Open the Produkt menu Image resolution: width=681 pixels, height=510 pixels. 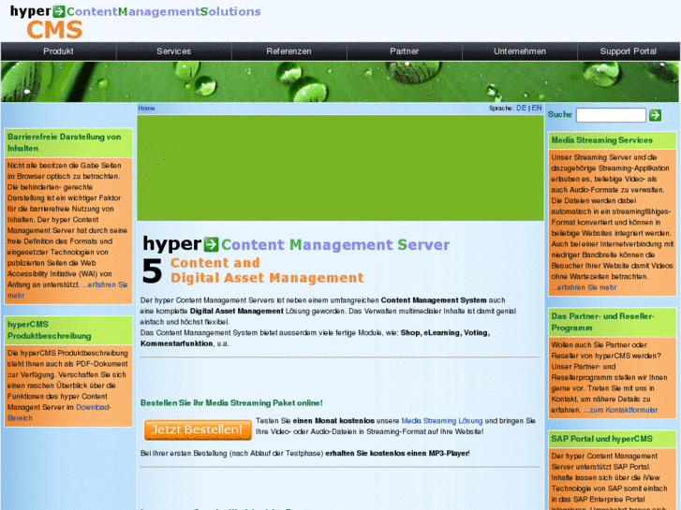pos(58,51)
